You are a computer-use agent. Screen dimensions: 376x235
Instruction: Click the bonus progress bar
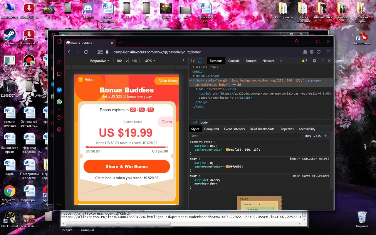(127, 147)
